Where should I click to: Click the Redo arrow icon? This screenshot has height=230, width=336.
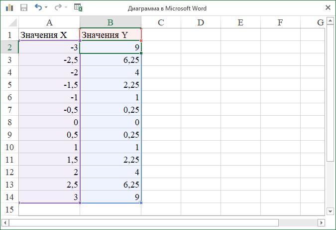tap(58, 7)
